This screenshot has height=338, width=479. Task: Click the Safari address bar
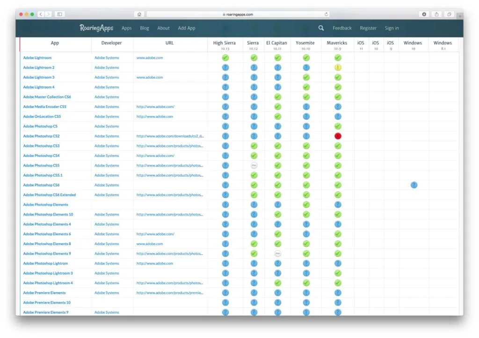coord(238,14)
